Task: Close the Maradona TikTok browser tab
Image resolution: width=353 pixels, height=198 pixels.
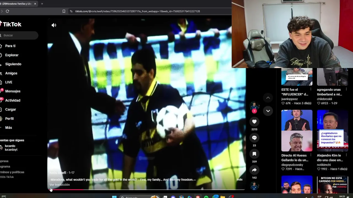Action: click(x=35, y=4)
